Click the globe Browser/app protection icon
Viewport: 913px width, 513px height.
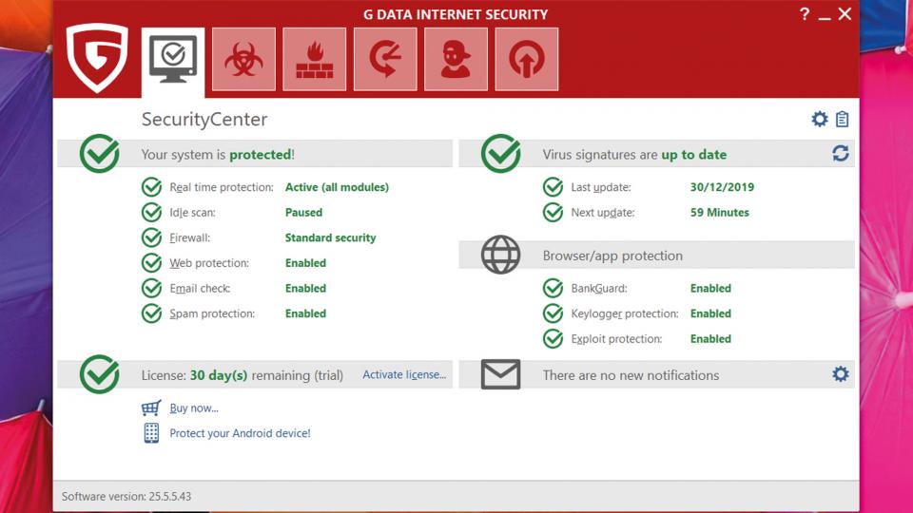click(x=501, y=255)
